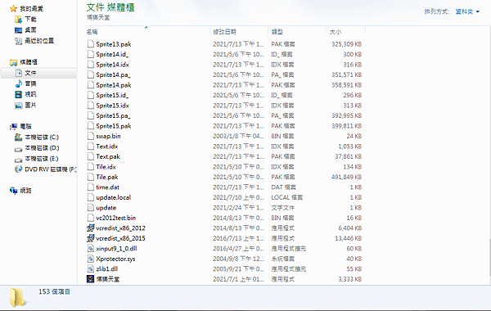Select file name vc2012test.bin
Viewport: 491px width, 311px height.
click(x=116, y=218)
